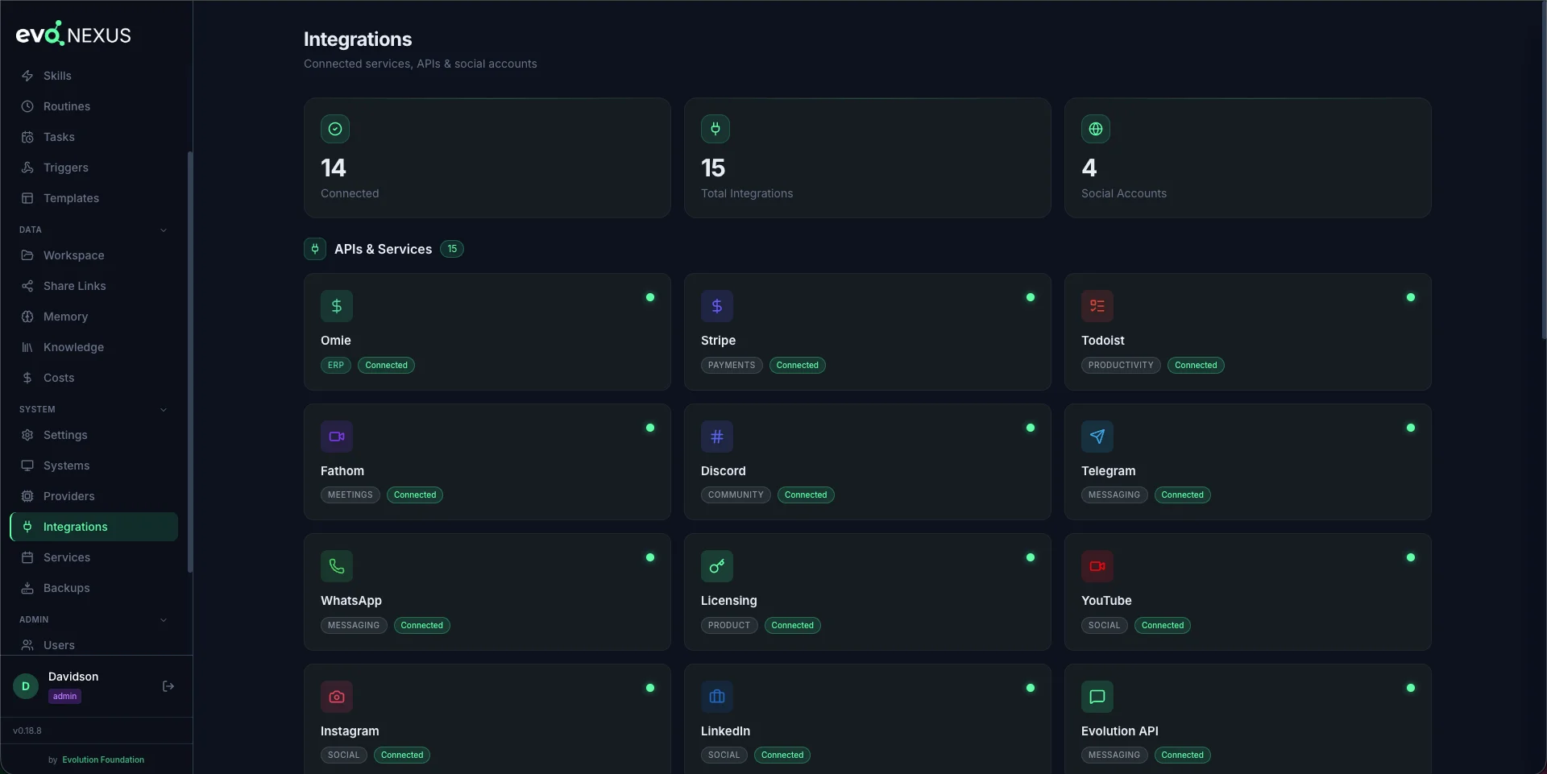Click the Costs dollar icon in sidebar
This screenshot has height=774, width=1547.
point(27,378)
